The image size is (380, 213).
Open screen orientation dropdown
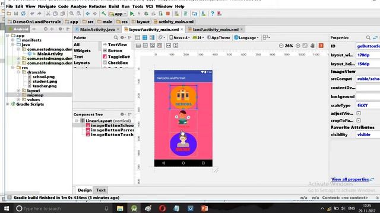[161, 38]
